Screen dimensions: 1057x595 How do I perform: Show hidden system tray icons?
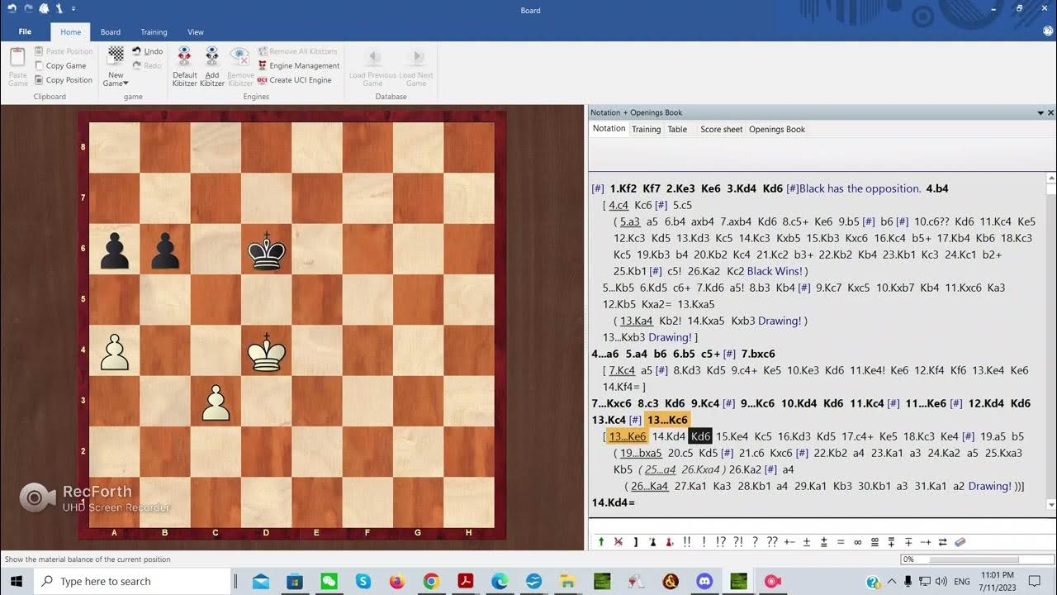coord(893,582)
